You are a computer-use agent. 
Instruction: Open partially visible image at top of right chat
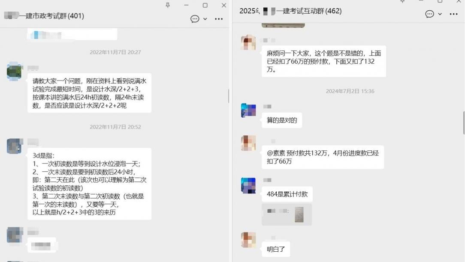point(283,25)
